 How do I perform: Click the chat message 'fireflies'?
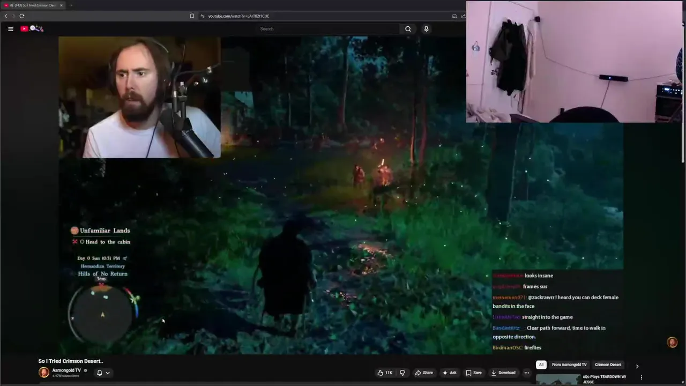coord(533,347)
